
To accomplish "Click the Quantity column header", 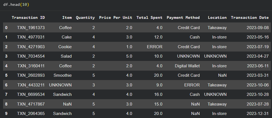I will click(85, 17).
